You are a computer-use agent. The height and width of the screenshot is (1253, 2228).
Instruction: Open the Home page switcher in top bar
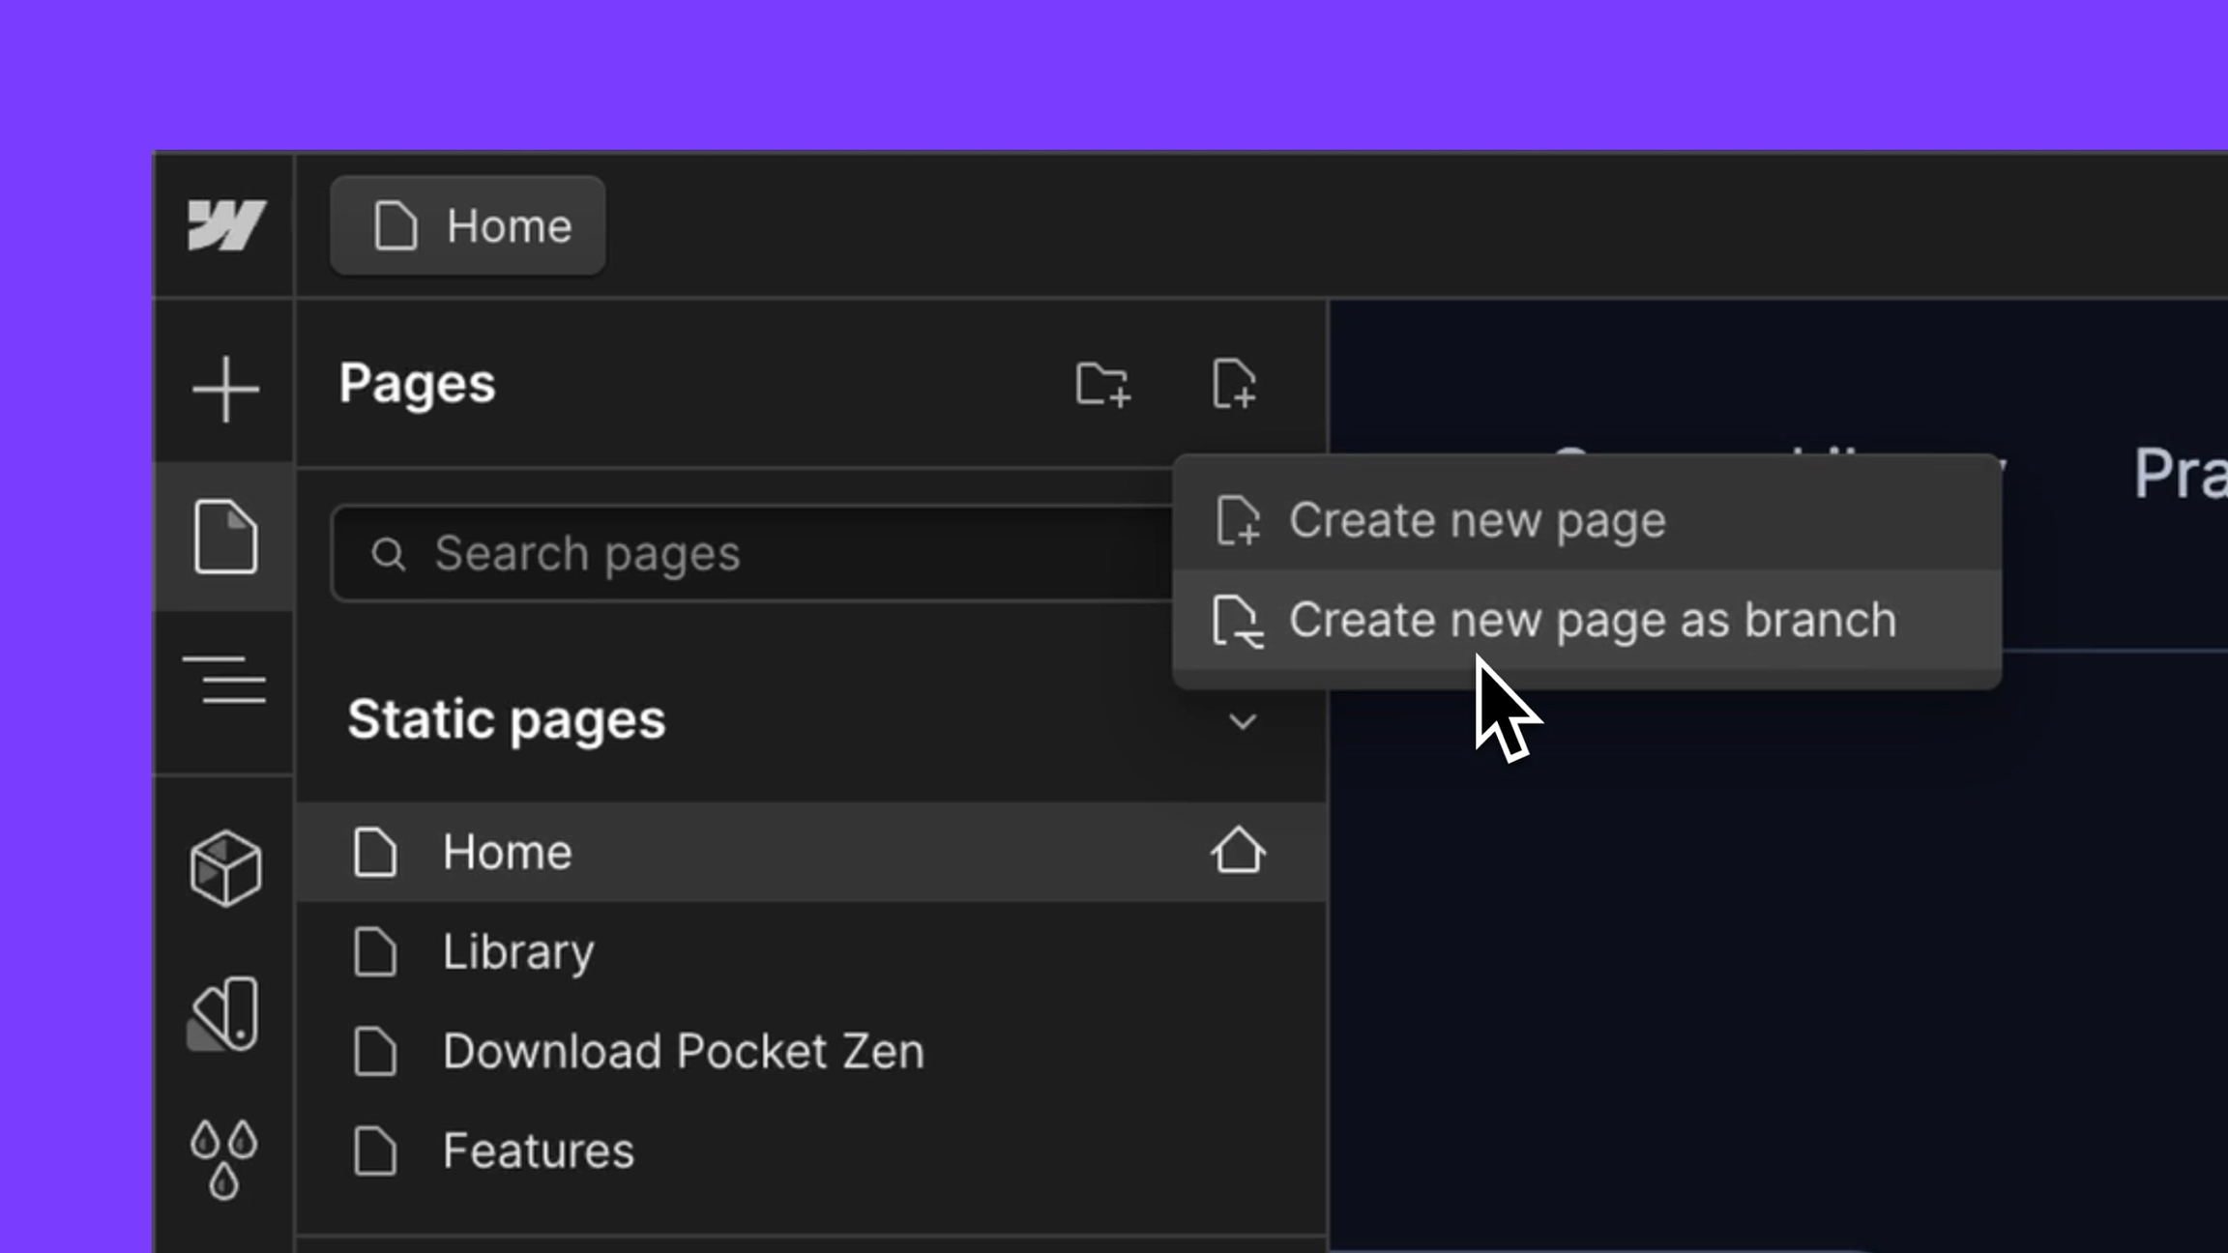tap(468, 226)
